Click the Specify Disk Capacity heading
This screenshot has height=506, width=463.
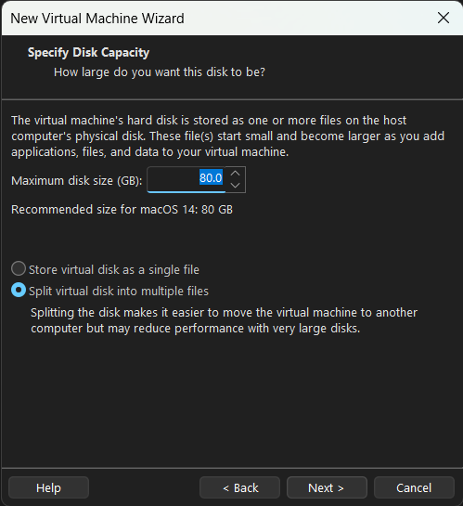point(89,53)
